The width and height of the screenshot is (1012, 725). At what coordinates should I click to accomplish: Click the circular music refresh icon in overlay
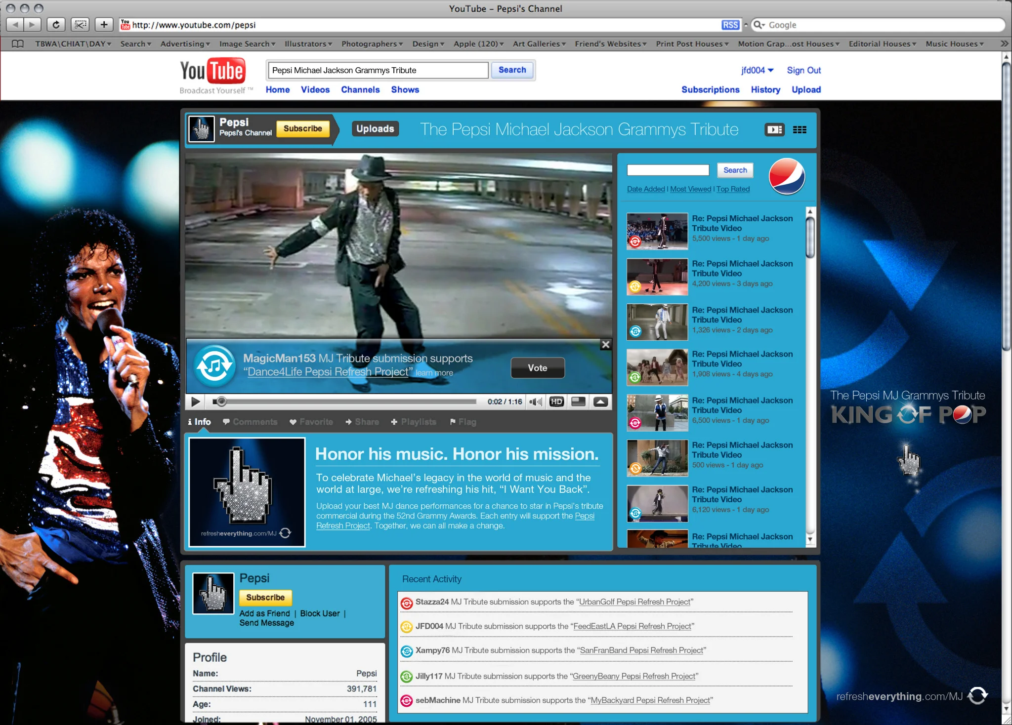[x=214, y=366]
